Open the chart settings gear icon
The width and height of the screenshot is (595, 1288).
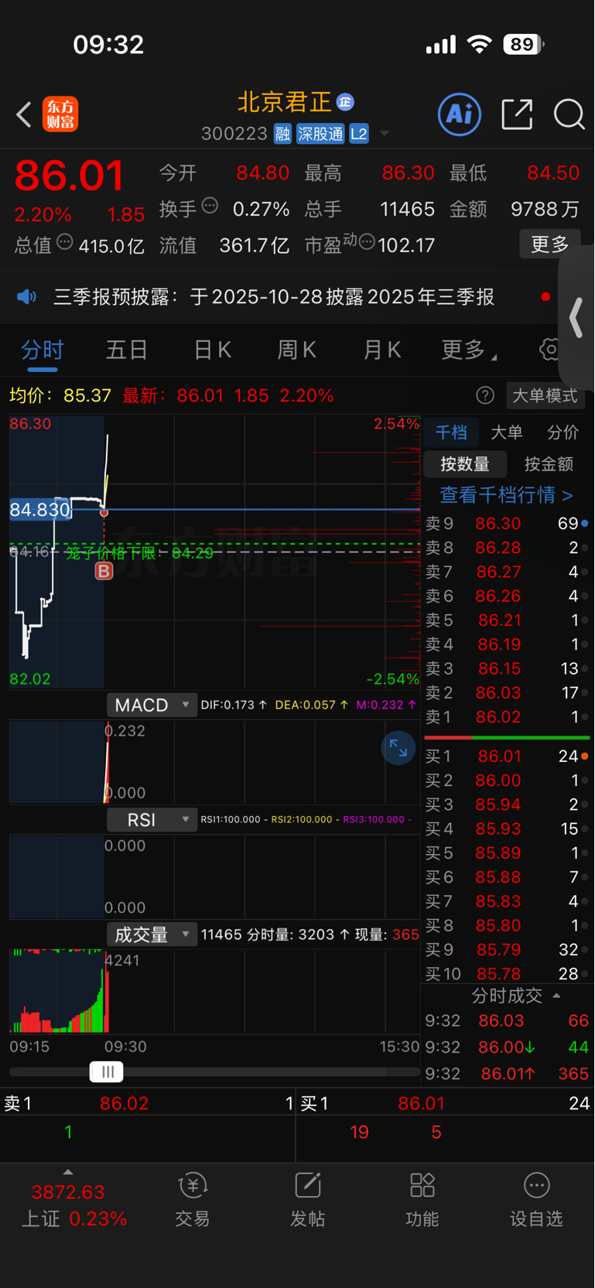[x=549, y=349]
